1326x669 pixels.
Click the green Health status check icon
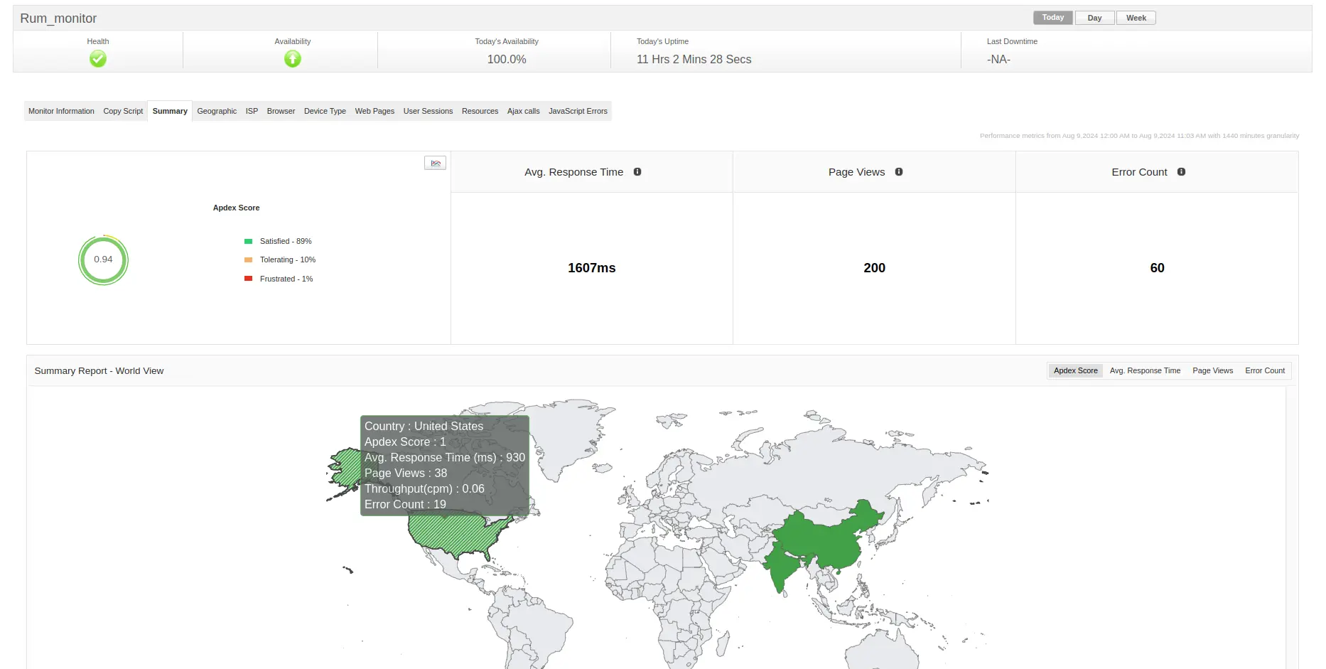tap(97, 59)
